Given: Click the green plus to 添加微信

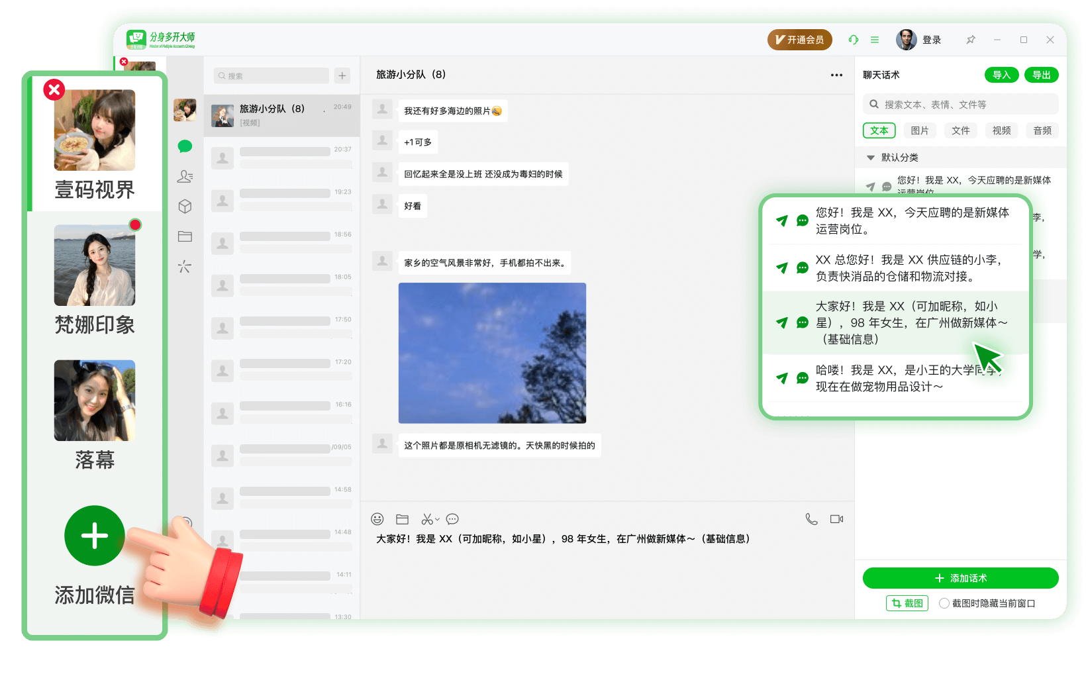Looking at the screenshot, I should [x=94, y=536].
